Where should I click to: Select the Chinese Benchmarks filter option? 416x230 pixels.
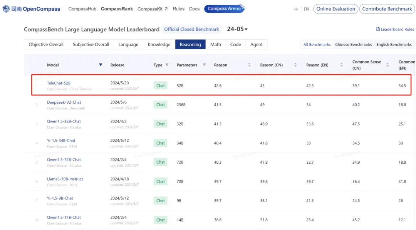pos(353,45)
